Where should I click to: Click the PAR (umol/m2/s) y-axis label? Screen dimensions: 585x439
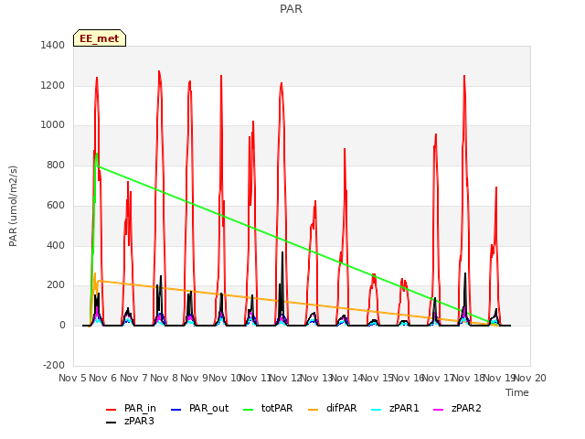[x=13, y=206]
